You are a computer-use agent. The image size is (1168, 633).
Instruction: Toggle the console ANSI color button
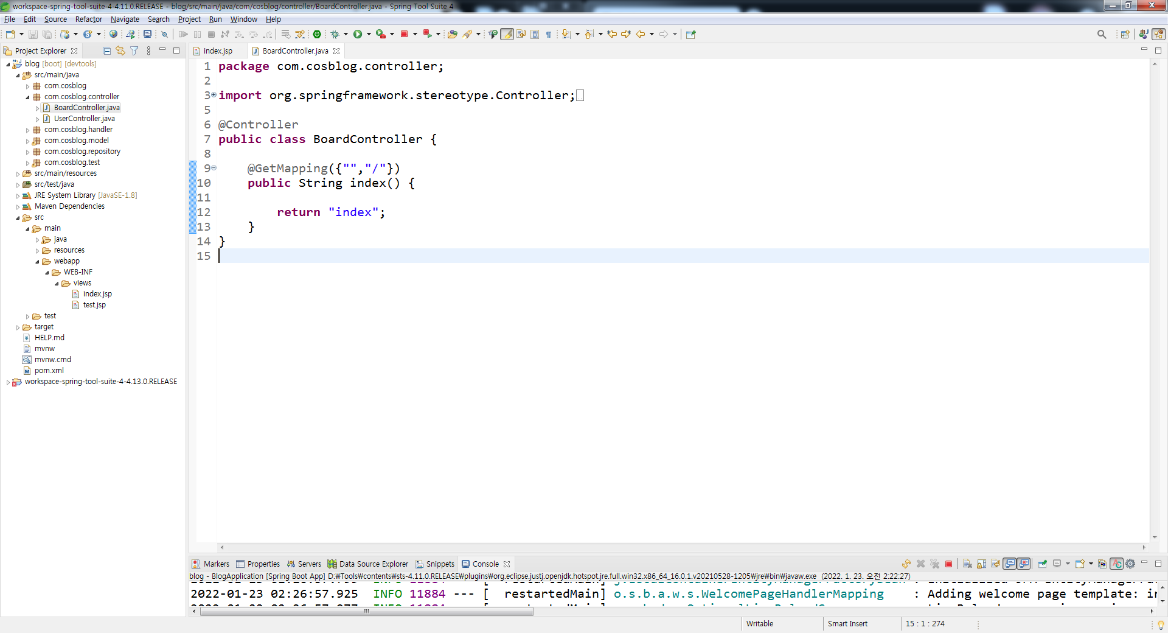tap(1116, 564)
